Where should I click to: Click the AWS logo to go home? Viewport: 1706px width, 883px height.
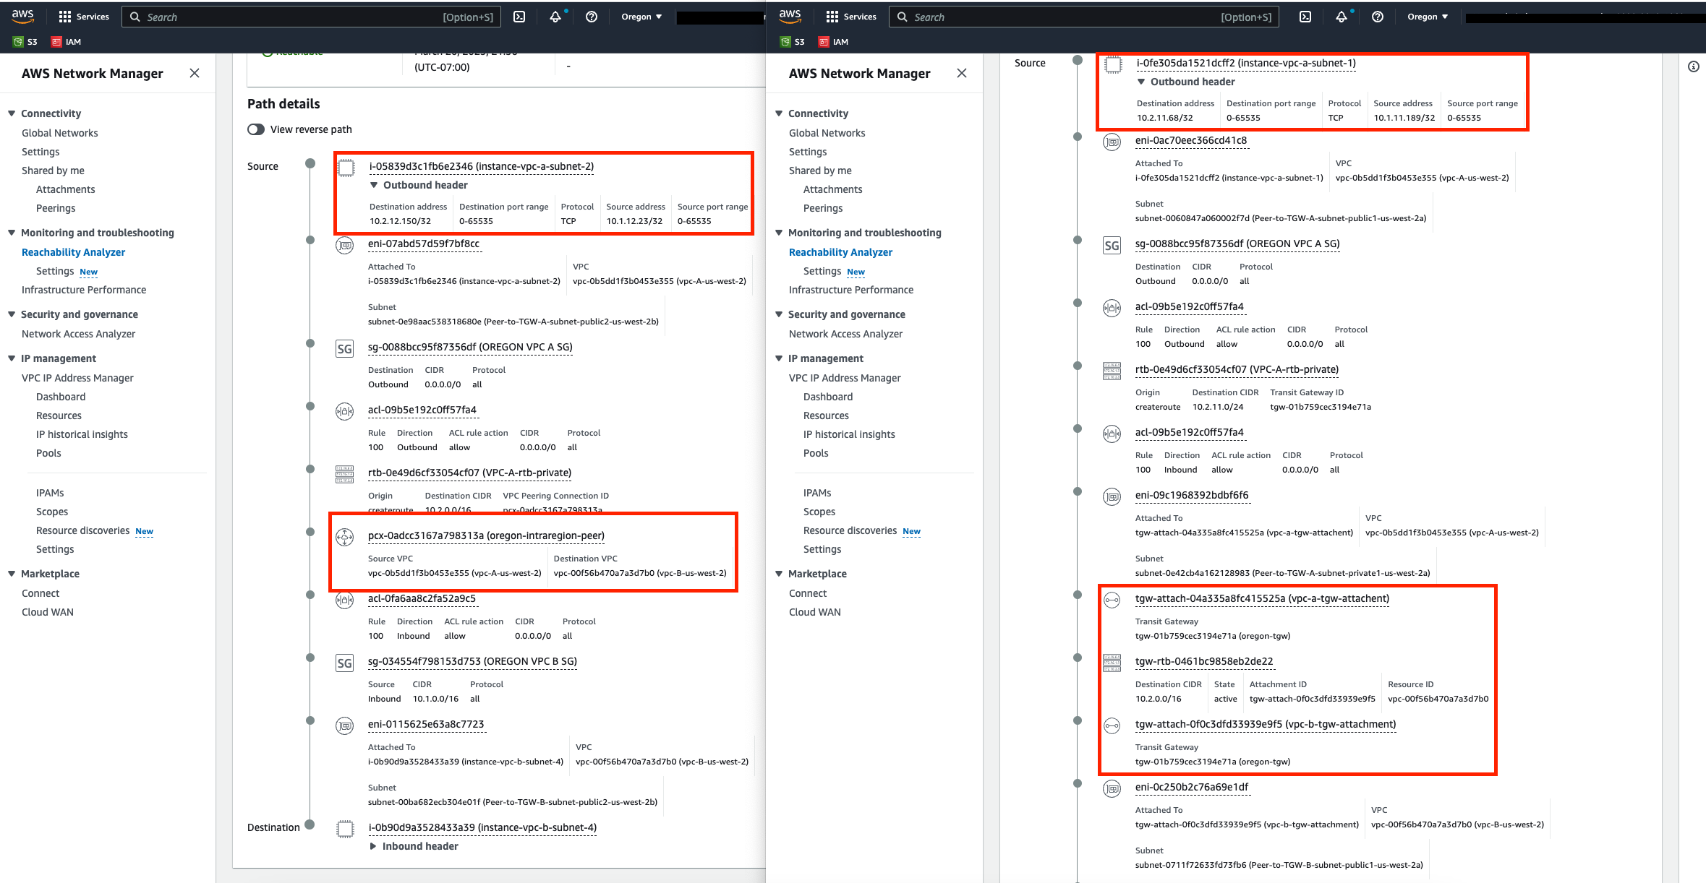click(22, 16)
